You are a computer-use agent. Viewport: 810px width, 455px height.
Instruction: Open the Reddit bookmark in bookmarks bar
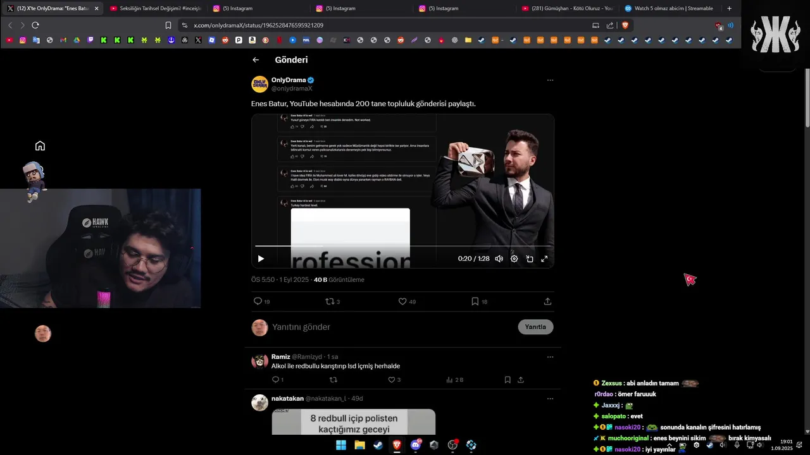[225, 40]
